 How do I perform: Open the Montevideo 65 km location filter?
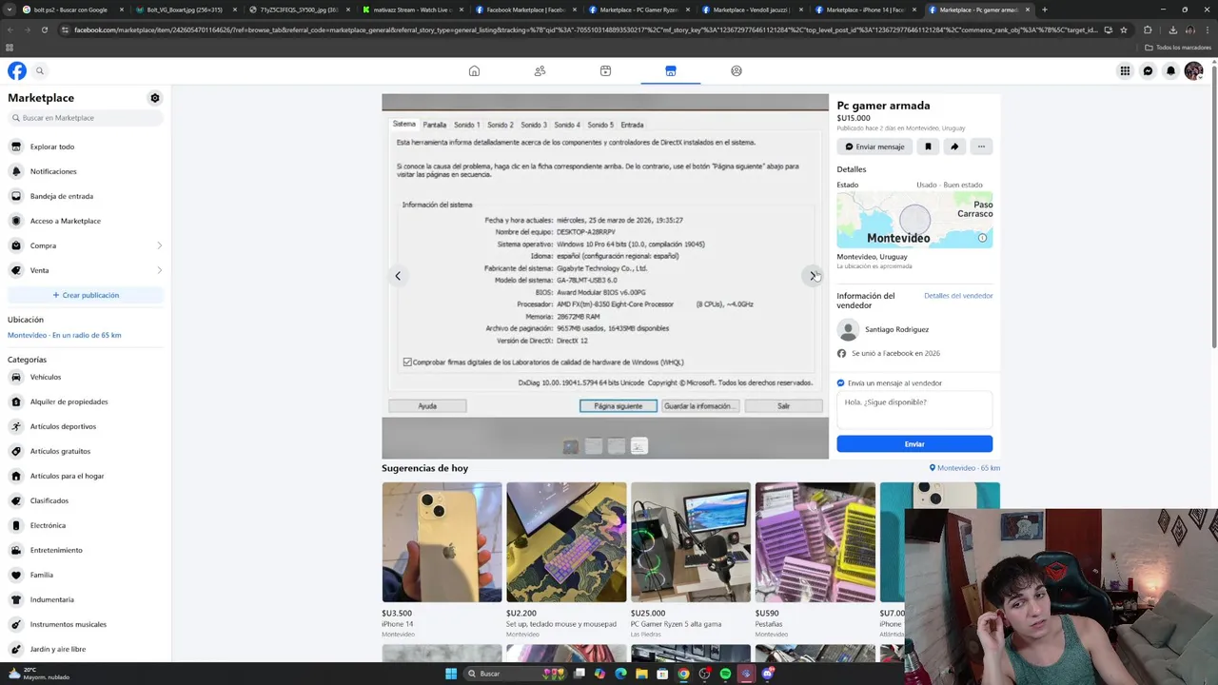964,468
